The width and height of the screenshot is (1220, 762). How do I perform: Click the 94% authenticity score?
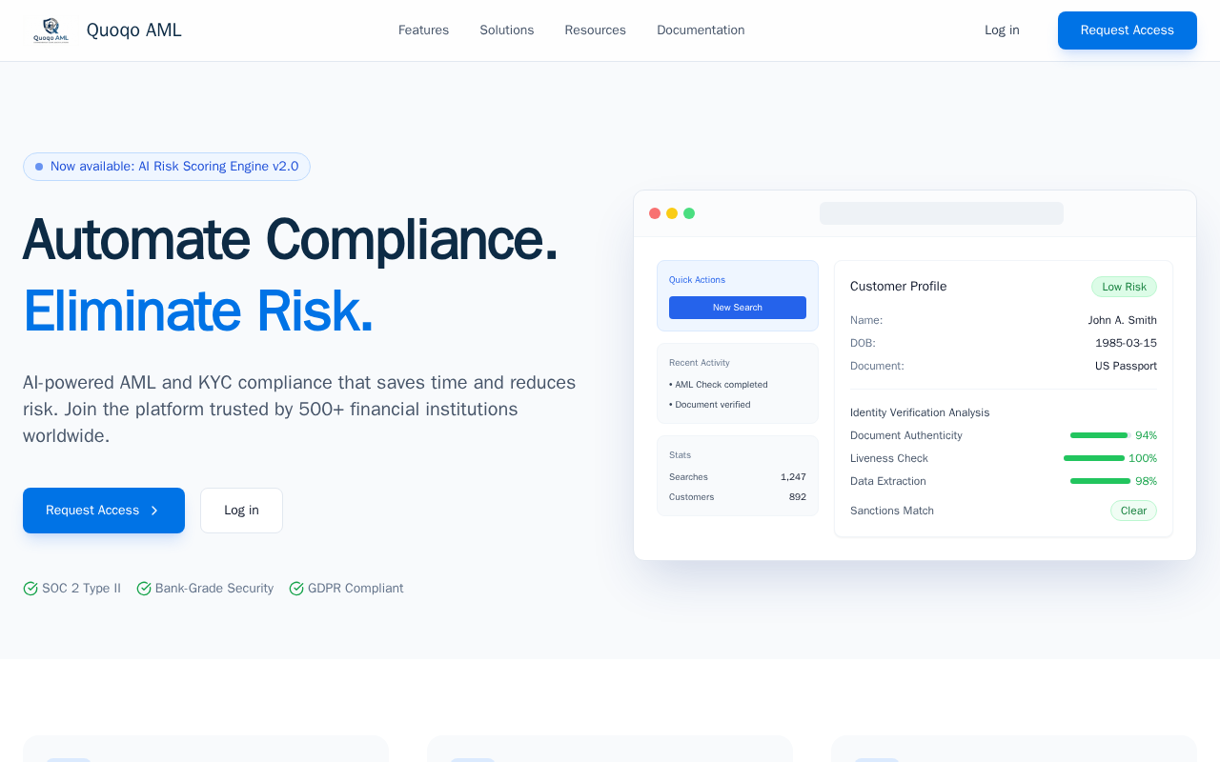point(1146,435)
